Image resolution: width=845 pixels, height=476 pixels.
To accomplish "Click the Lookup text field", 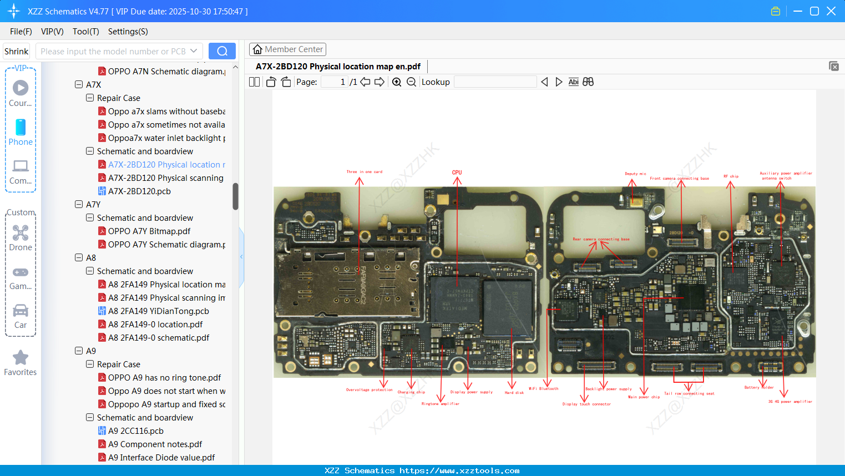I will point(495,82).
